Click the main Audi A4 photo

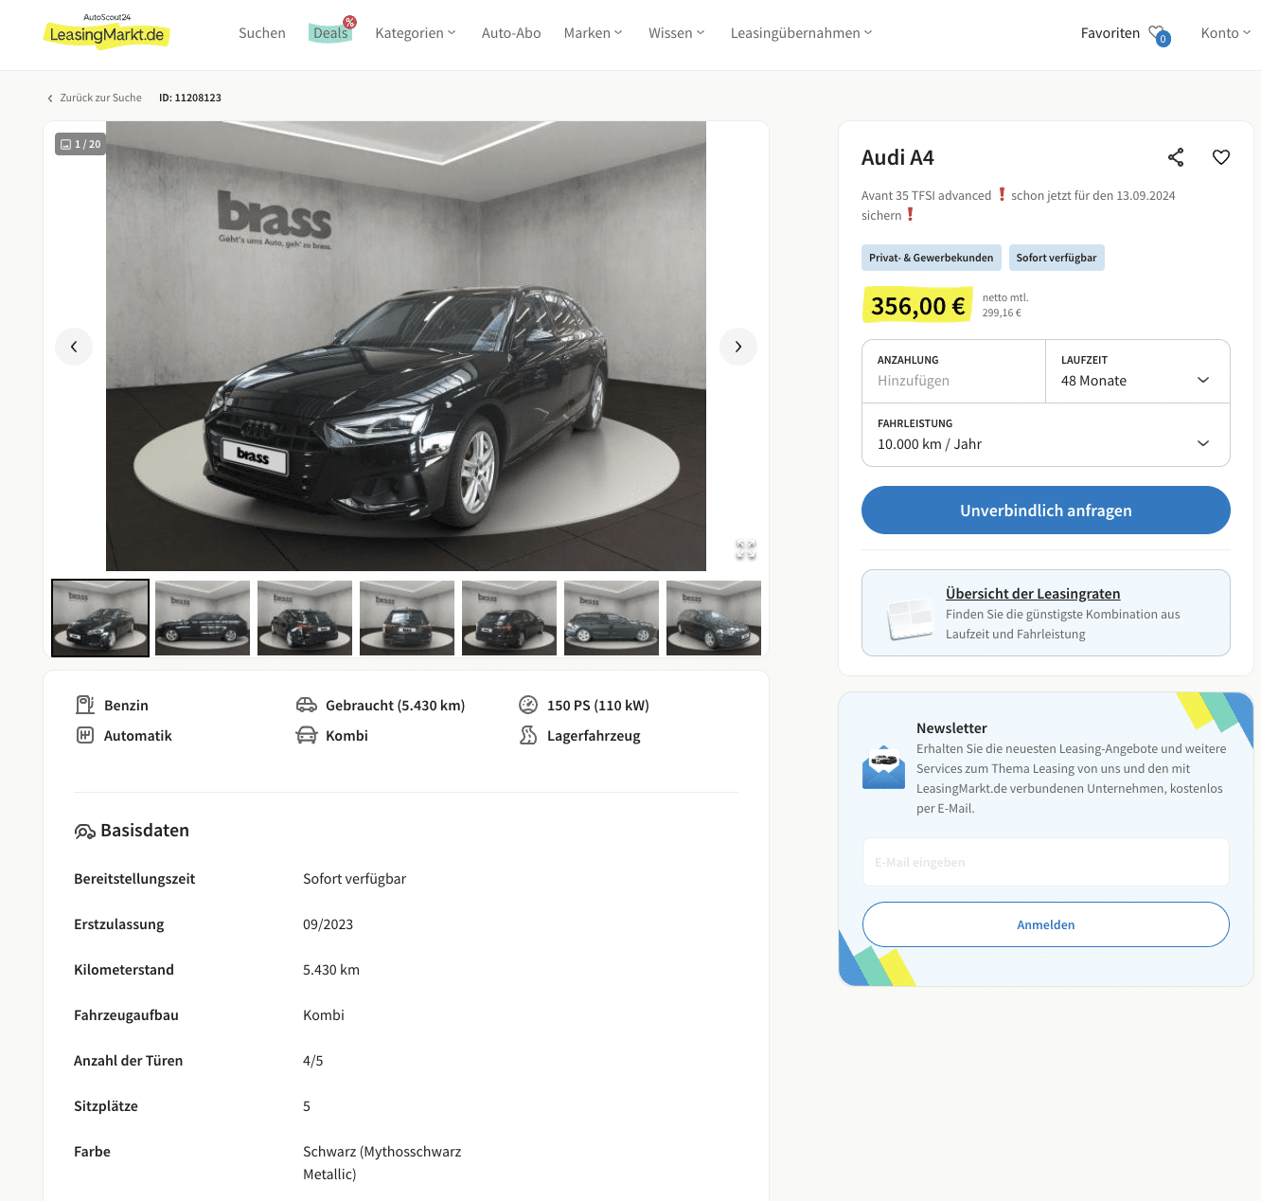pos(406,346)
